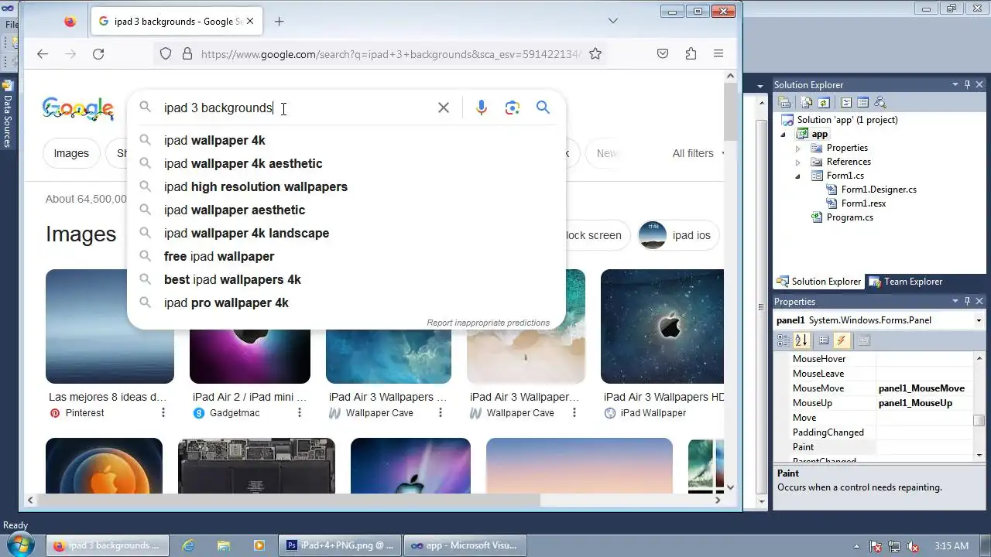Click the Firefox address bar URL

391,54
